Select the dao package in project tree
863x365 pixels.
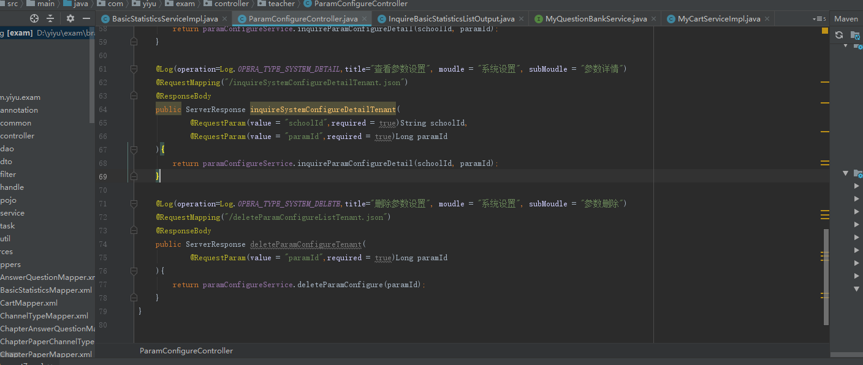(x=7, y=149)
